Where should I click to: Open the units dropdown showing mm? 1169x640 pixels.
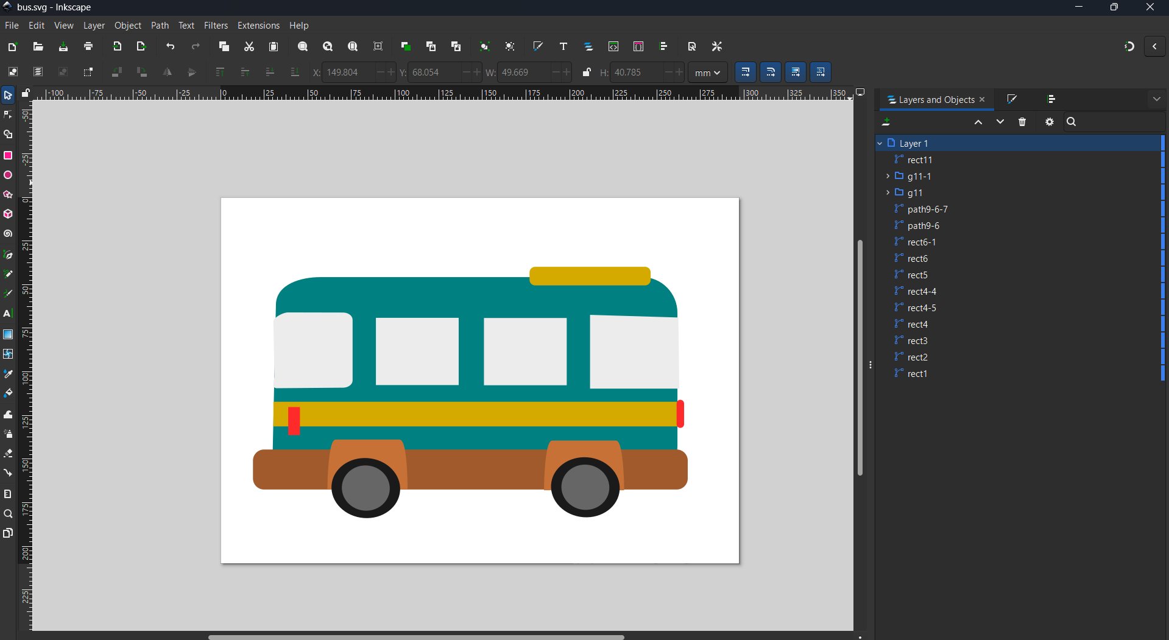pyautogui.click(x=707, y=72)
